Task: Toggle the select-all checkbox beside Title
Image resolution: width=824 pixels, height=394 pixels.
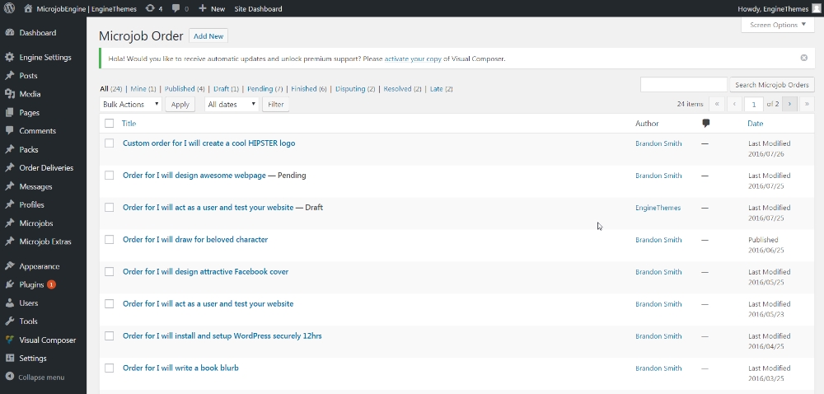Action: click(x=109, y=124)
